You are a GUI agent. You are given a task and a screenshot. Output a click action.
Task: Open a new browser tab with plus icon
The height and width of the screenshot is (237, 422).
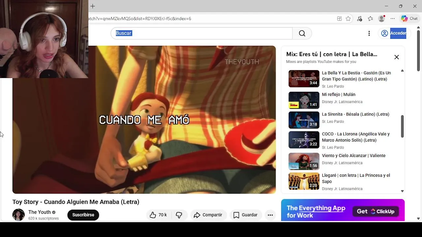tap(93, 6)
